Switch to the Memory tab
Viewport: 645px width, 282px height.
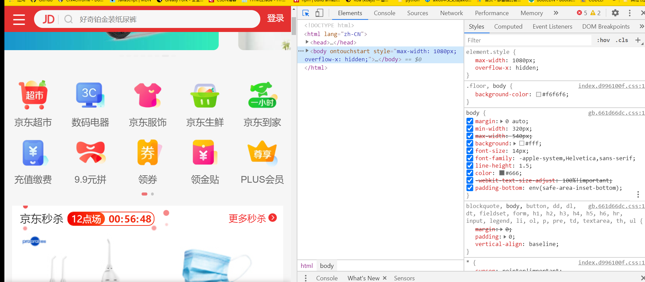point(531,13)
